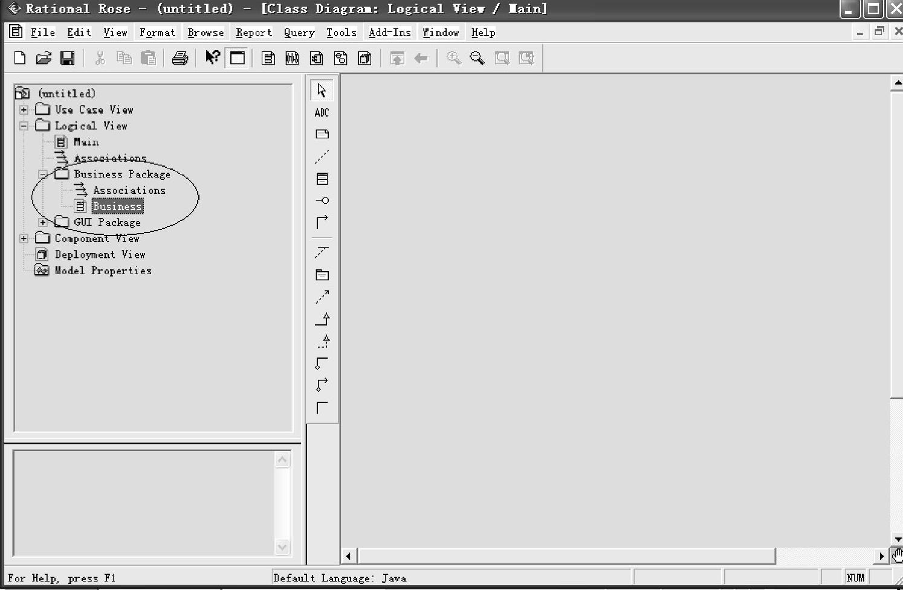Select the Model Properties tree item
Screen dimensions: 903x590
coord(103,271)
